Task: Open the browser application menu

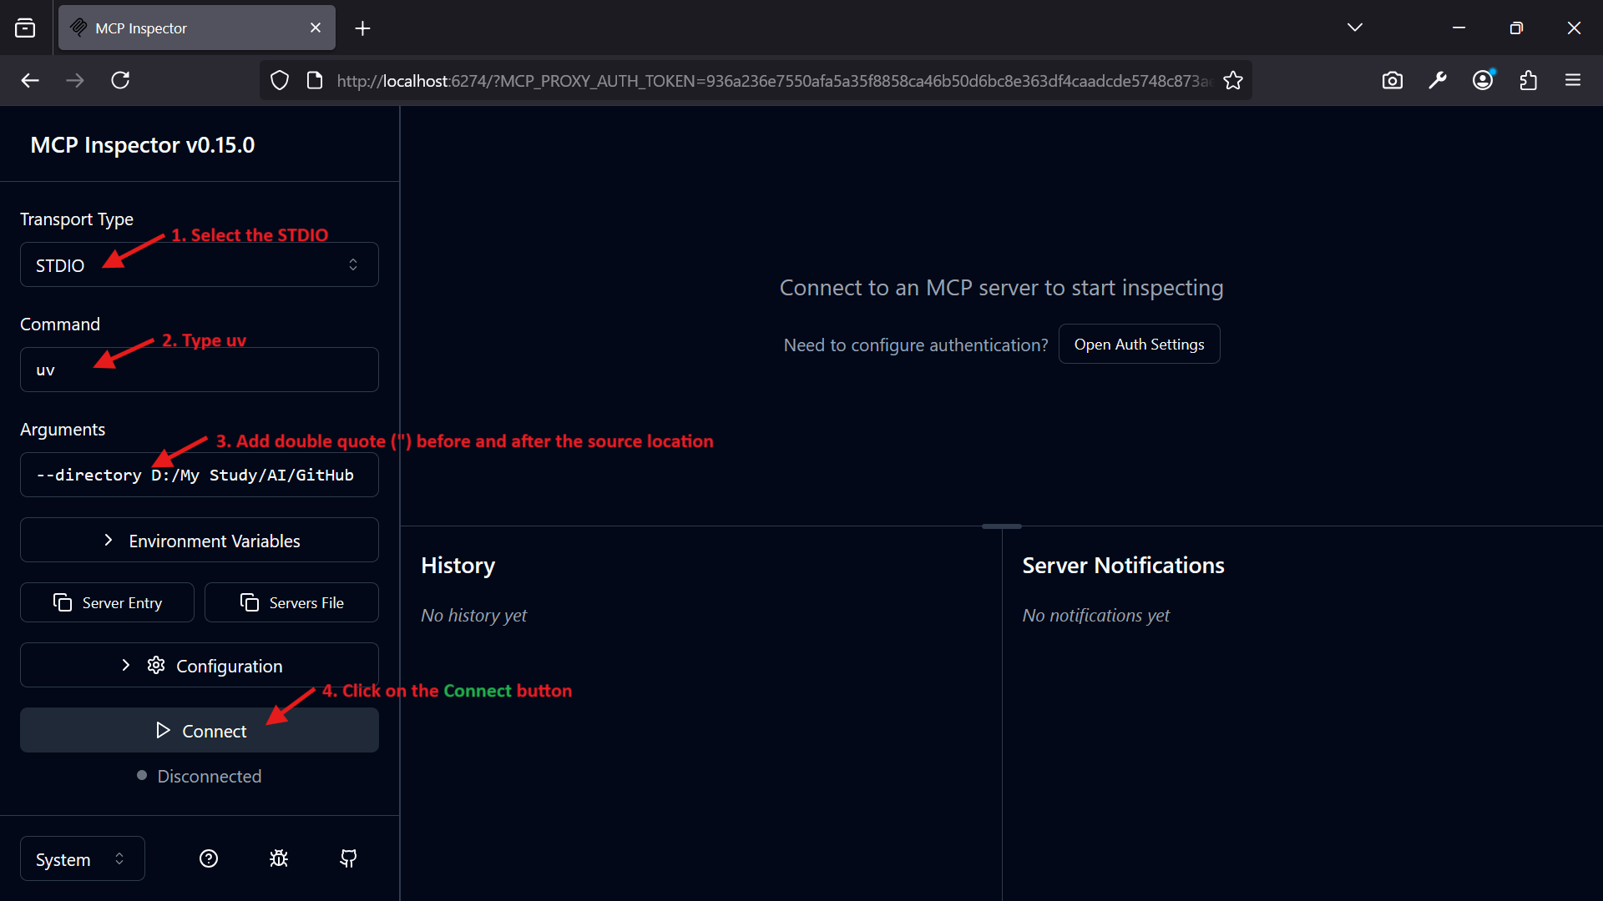Action: [1573, 80]
